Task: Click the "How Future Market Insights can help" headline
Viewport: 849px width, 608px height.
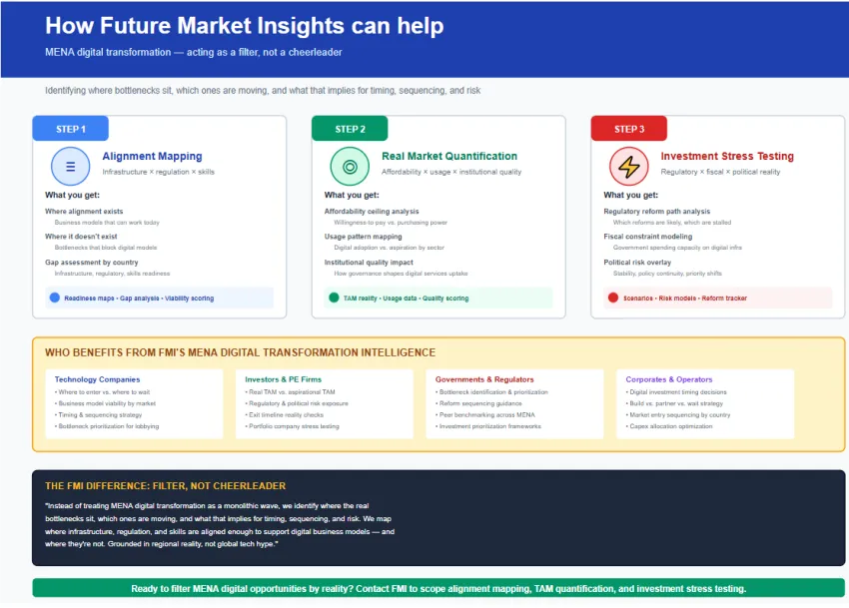Action: 245,27
